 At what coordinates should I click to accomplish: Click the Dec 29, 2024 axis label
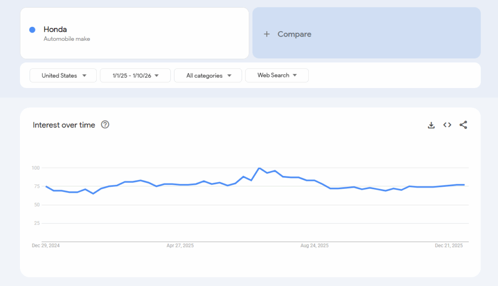click(x=47, y=246)
